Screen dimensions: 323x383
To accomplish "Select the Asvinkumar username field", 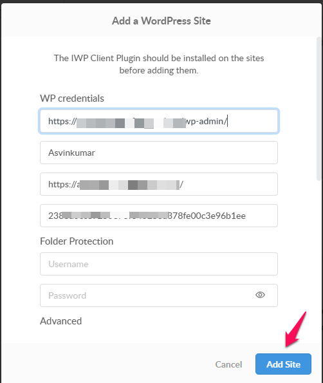I will tap(159, 153).
